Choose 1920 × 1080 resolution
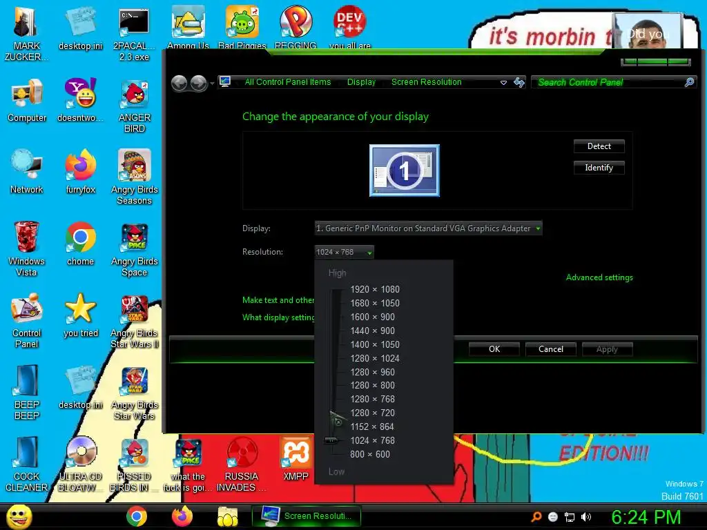This screenshot has height=530, width=707. pos(375,289)
